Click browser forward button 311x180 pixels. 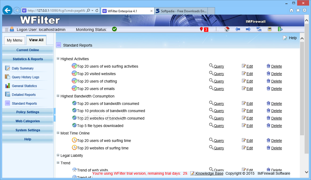17,10
